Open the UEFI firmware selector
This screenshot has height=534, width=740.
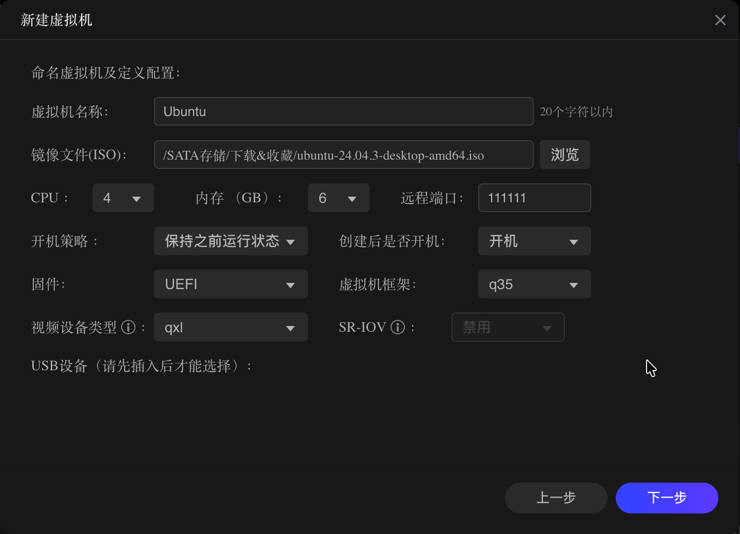coord(230,284)
